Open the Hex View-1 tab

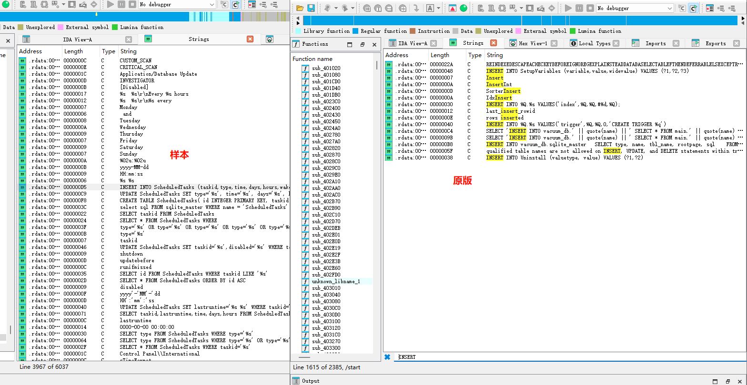click(532, 43)
